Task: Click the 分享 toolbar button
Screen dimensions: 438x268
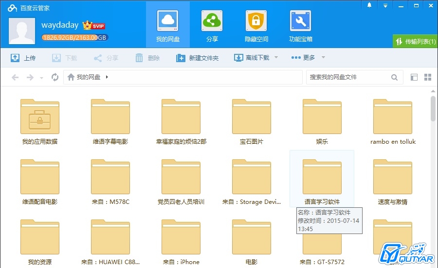Action: click(x=106, y=58)
